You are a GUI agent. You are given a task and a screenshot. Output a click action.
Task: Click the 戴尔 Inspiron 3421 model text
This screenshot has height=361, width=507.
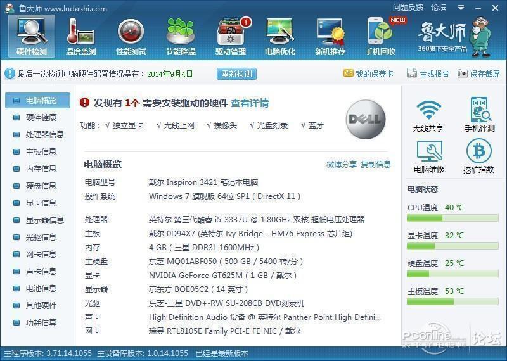click(203, 182)
